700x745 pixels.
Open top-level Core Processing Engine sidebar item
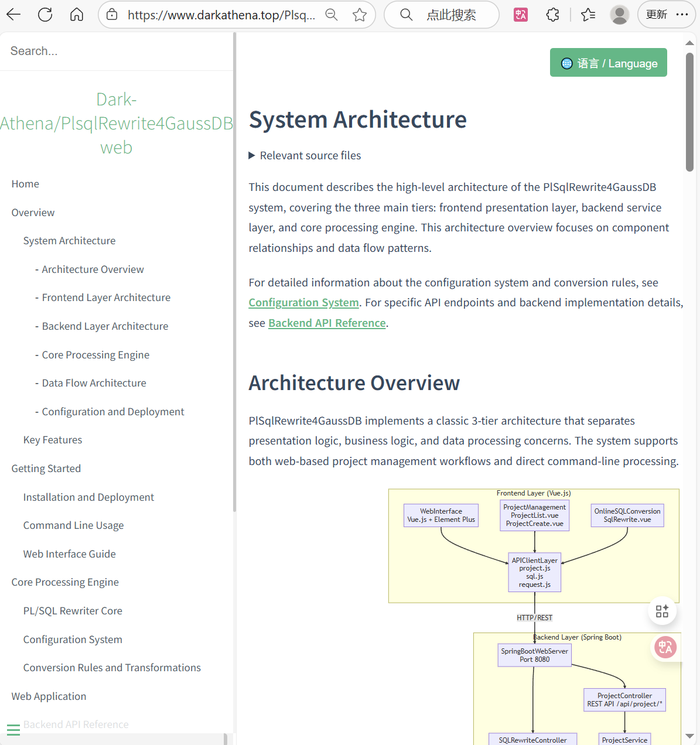65,582
